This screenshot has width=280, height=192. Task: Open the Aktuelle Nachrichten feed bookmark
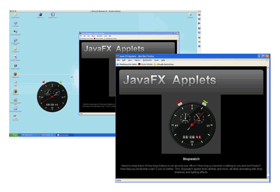(164, 64)
